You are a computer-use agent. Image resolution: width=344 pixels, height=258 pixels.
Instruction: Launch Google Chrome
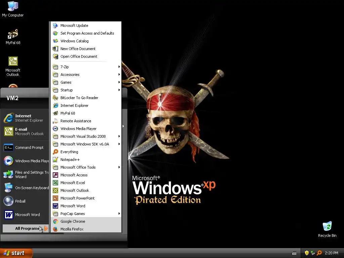click(x=86, y=221)
